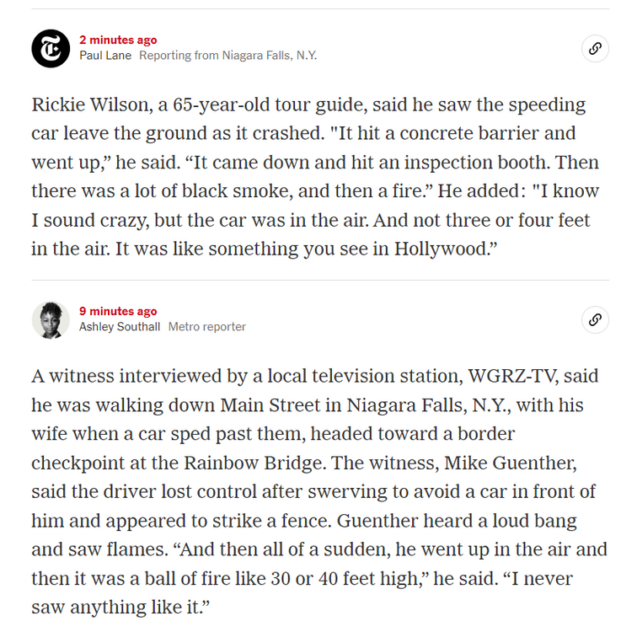Screen dimensions: 637x632
Task: Click the Paul Lane author name
Action: point(105,56)
